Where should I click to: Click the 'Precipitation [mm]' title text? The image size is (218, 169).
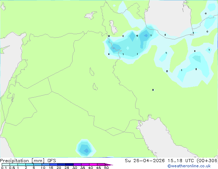tap(22, 161)
